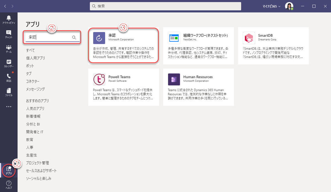Viewport: 331px width, 192px height.
Task: Select the コネクター category
Action: (x=33, y=81)
